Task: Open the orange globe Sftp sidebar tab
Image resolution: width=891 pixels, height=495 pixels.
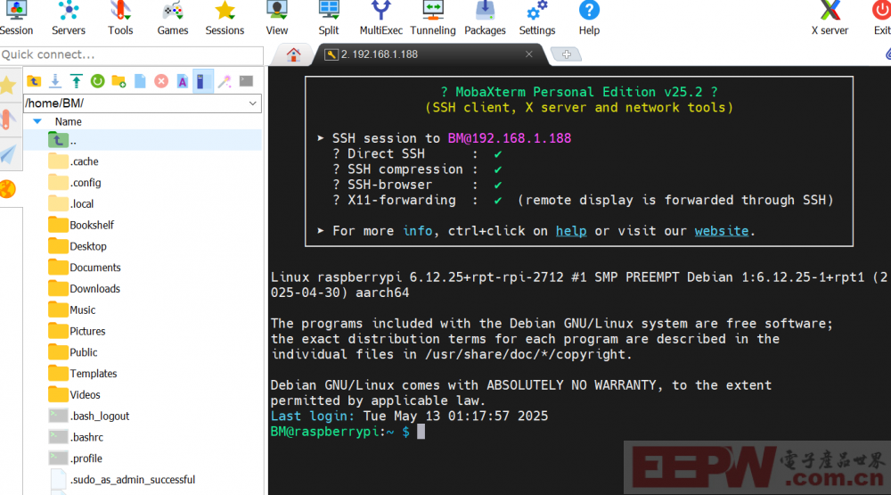Action: 8,189
